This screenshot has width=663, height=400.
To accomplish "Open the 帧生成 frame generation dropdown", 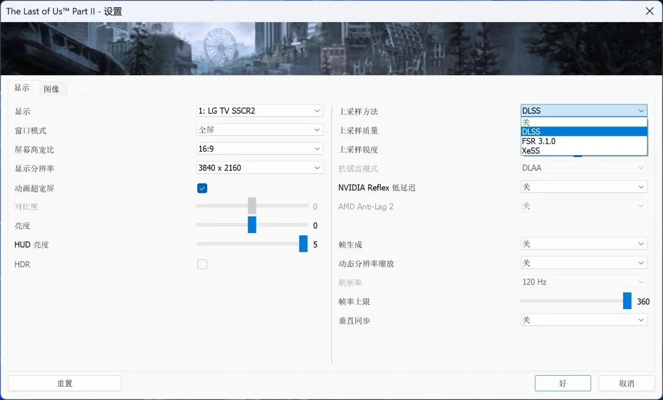I will point(584,244).
